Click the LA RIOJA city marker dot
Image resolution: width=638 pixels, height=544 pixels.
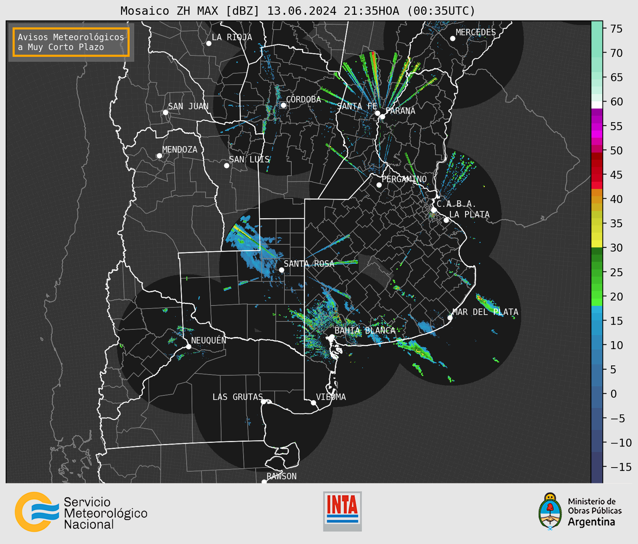click(209, 44)
